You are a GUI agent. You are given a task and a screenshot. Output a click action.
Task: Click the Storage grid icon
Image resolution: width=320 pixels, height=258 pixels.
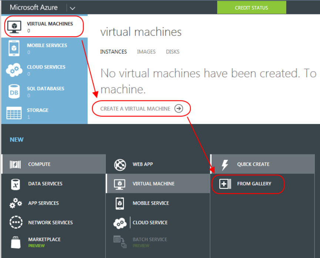[14, 113]
